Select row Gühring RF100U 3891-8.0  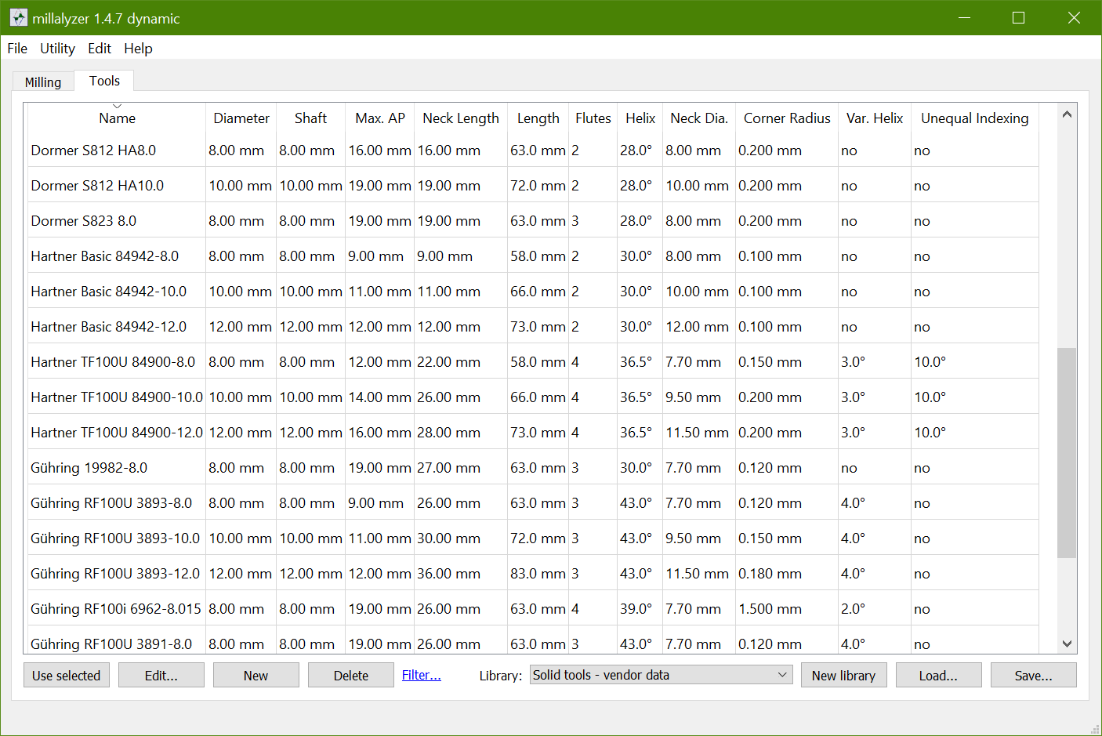point(533,640)
